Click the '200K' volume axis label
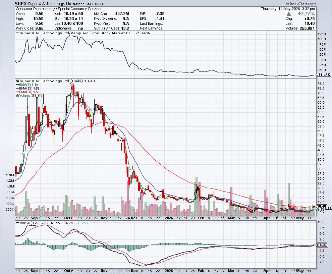The image size is (332, 274). click(10, 209)
